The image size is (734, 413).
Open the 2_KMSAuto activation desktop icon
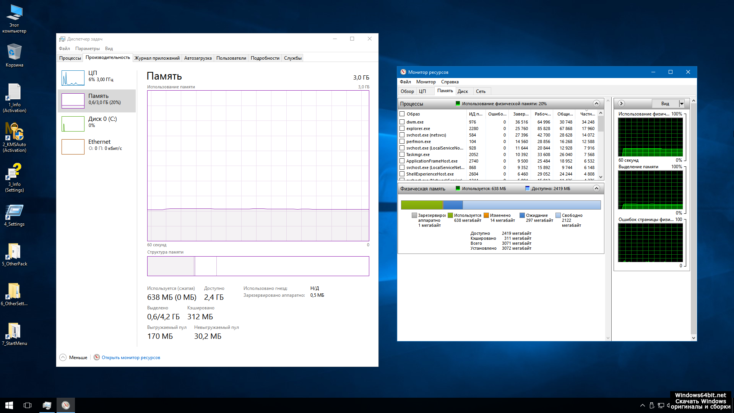click(x=14, y=132)
